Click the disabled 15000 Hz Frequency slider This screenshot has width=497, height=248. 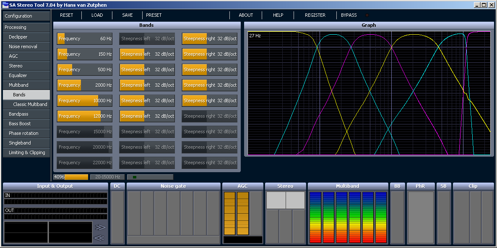[85, 132]
